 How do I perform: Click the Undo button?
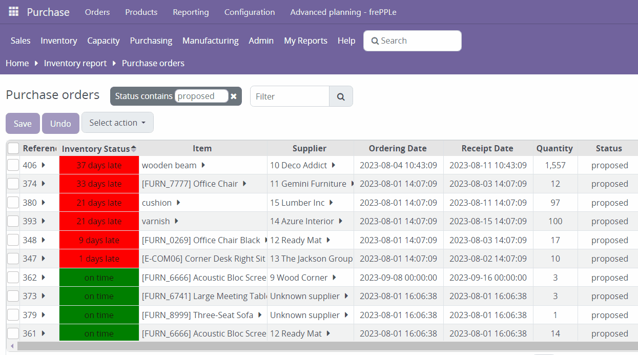[60, 123]
